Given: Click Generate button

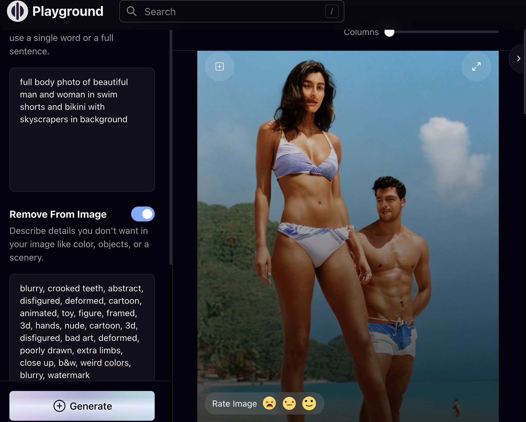Looking at the screenshot, I should pyautogui.click(x=82, y=406).
